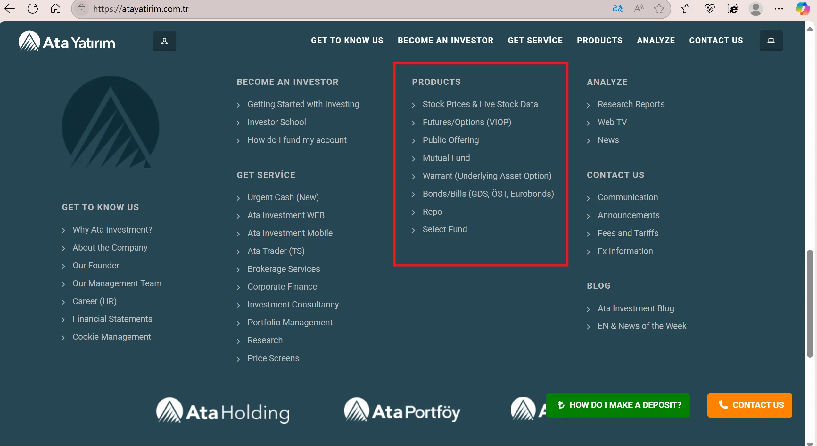Open Bonds/Bills (GDS, ÖST, Eurobonds) link
Screen dimensions: 817x446
488,194
